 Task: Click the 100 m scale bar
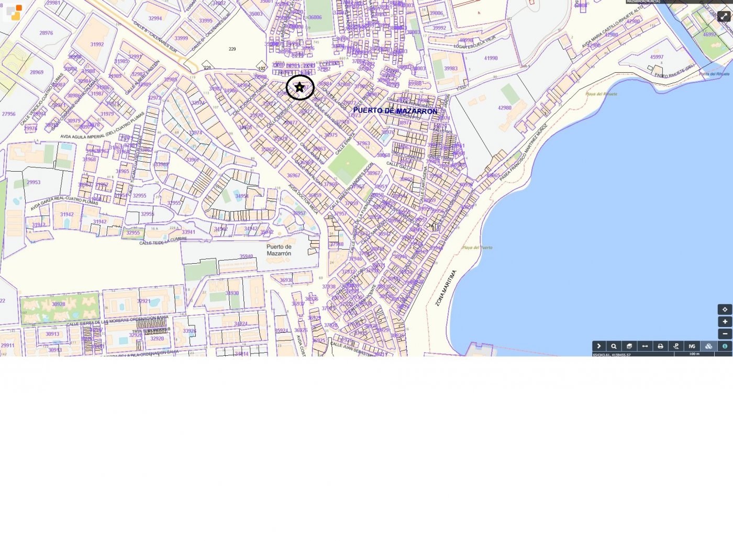(694, 354)
